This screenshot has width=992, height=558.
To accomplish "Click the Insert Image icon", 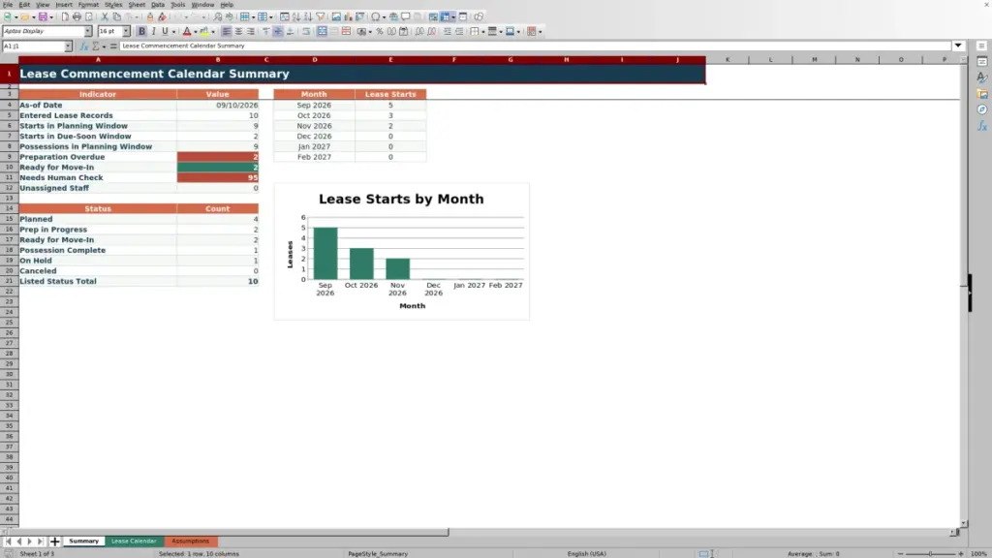I will 336,17.
